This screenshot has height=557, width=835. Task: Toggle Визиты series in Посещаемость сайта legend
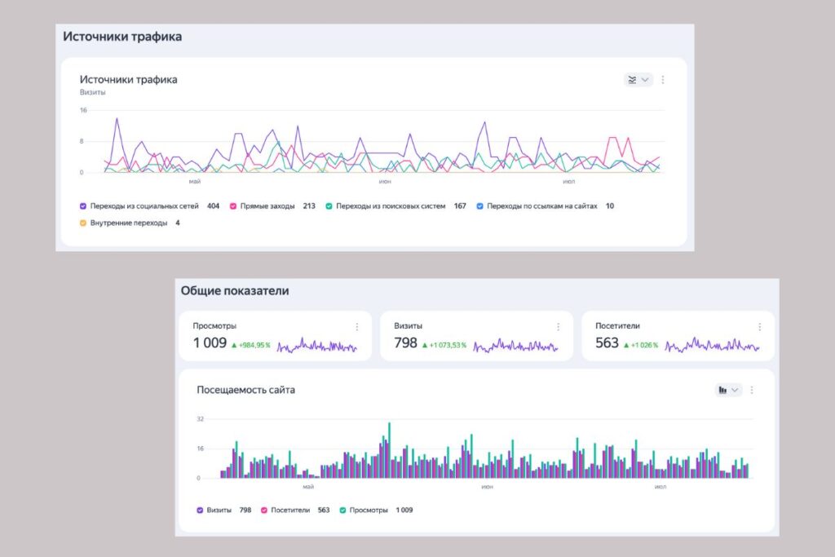200,511
